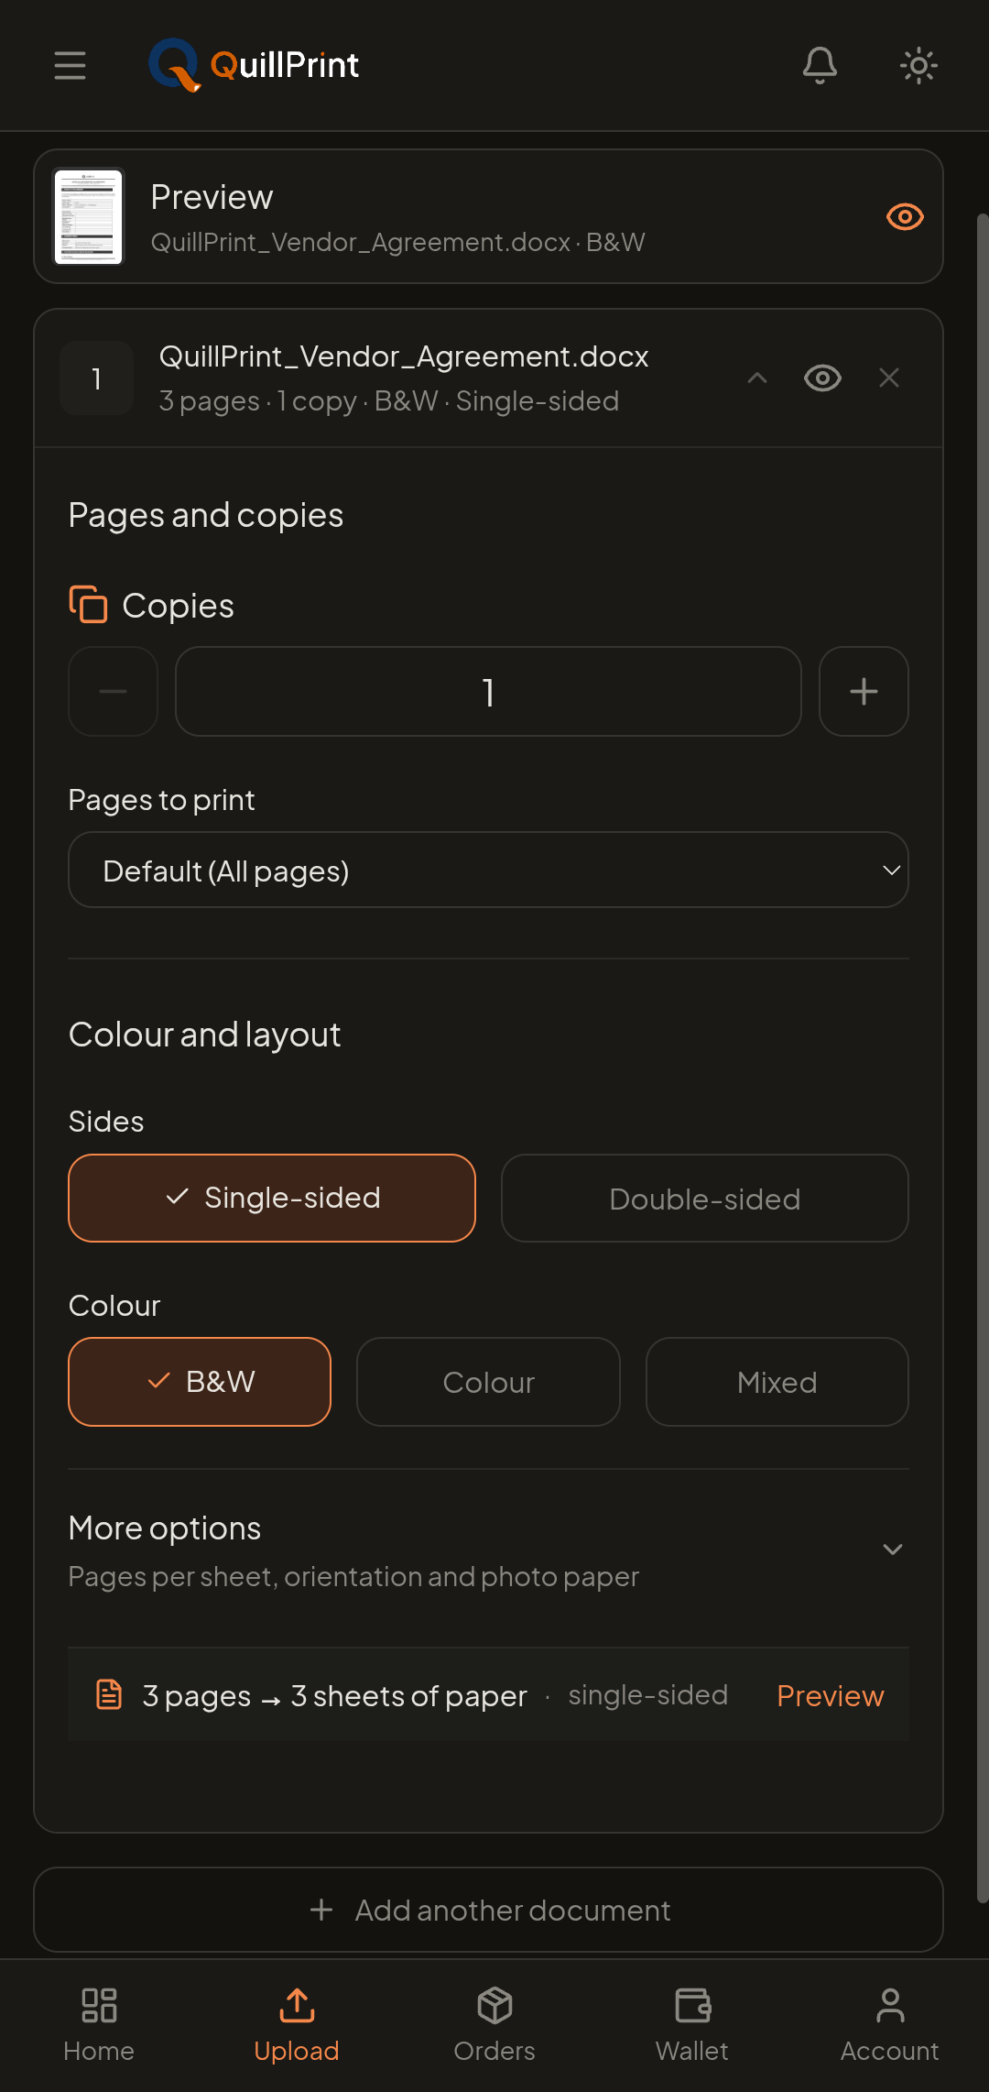Go to Upload tab
Image resolution: width=989 pixels, height=2092 pixels.
point(297,2025)
